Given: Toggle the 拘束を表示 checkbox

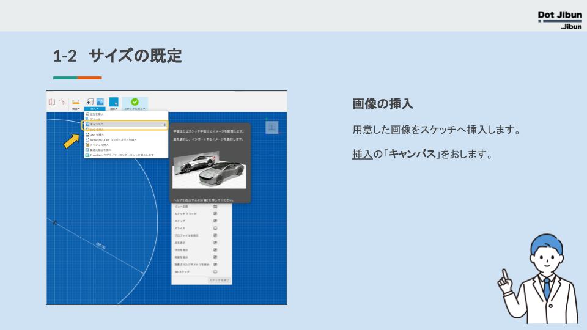Looking at the screenshot, I should pyautogui.click(x=215, y=257).
